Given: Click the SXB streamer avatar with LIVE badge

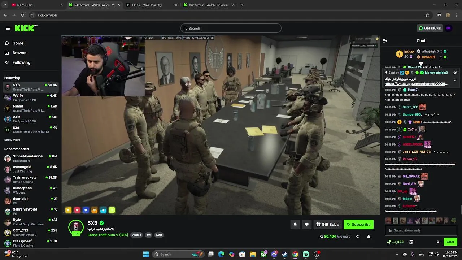Looking at the screenshot, I should (x=76, y=227).
